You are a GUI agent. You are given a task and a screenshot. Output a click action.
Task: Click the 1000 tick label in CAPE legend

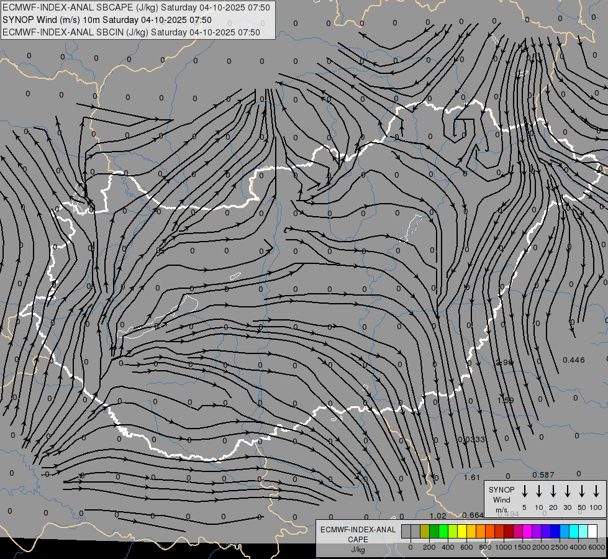[x=503, y=547]
